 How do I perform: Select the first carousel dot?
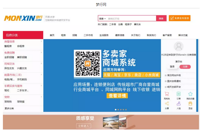(x=116, y=110)
